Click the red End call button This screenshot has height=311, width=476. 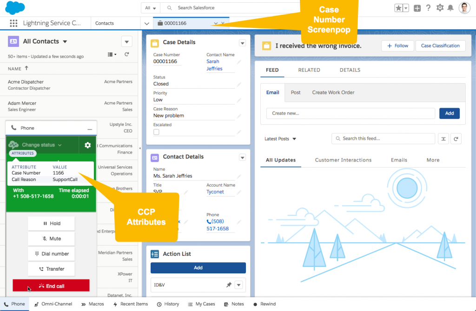point(51,285)
